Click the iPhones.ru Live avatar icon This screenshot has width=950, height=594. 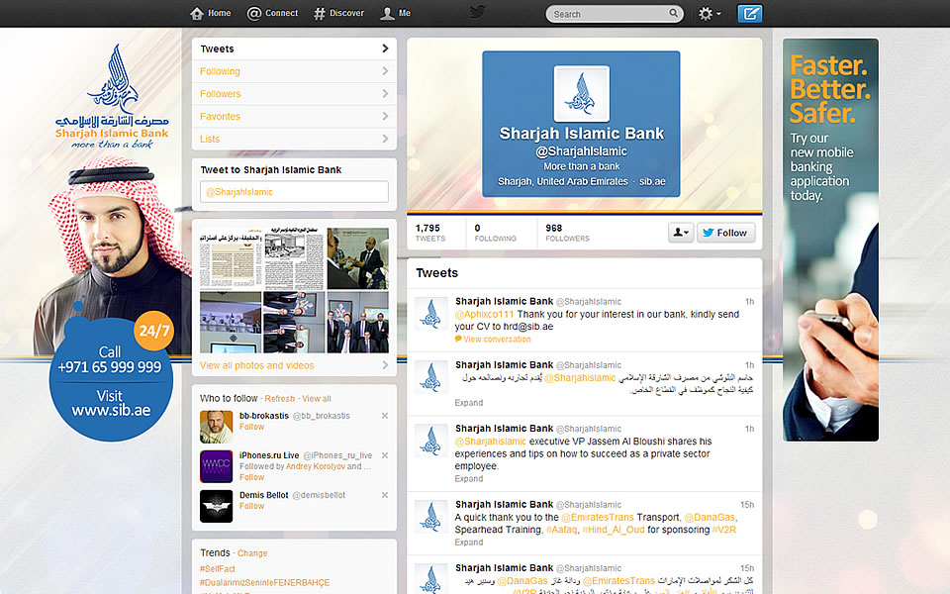tap(216, 466)
